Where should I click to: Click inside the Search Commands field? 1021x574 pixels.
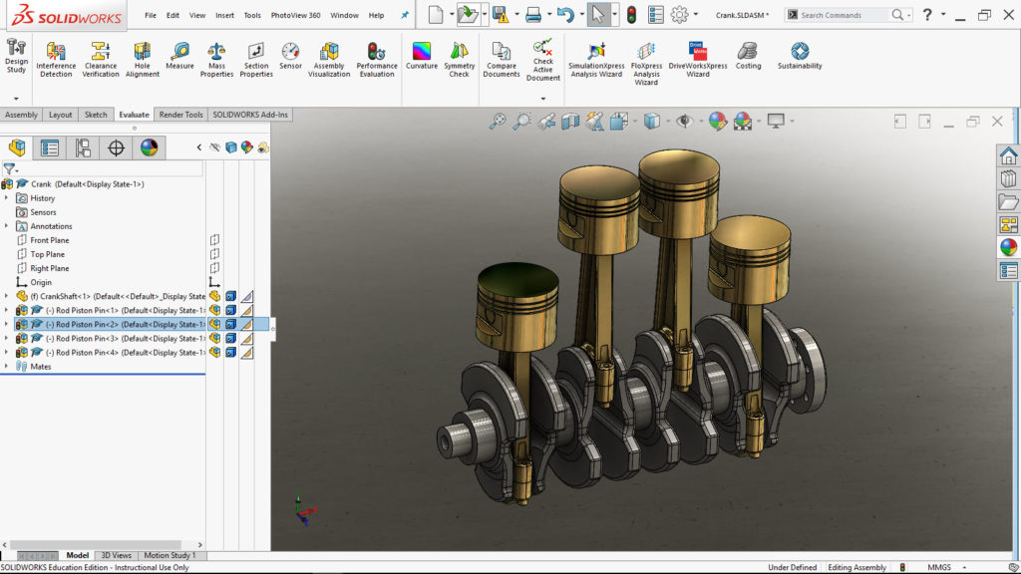843,15
